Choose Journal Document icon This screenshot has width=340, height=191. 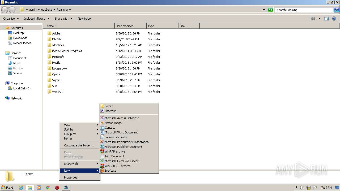tap(102, 137)
